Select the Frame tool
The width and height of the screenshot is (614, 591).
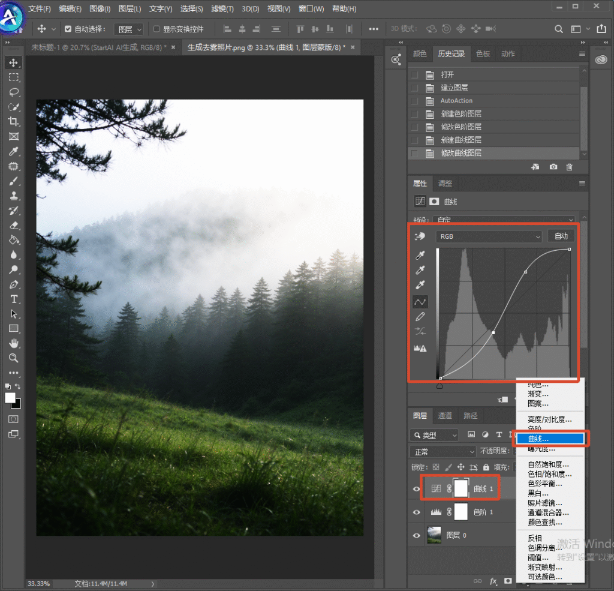tap(14, 136)
